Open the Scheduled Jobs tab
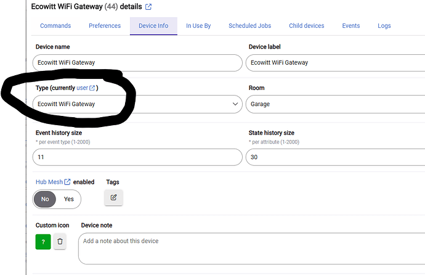Screen dimensions: 425x275 249,26
